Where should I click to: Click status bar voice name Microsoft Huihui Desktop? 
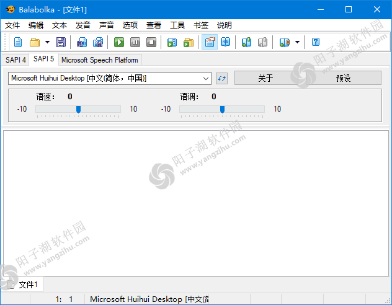click(x=149, y=299)
